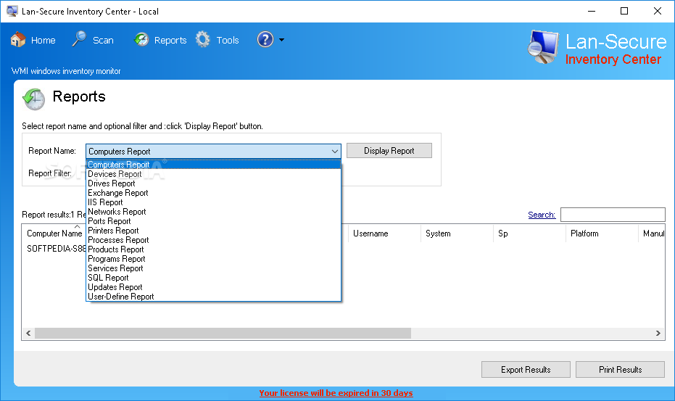Open the Home menu label
Image resolution: width=675 pixels, height=401 pixels.
click(43, 40)
